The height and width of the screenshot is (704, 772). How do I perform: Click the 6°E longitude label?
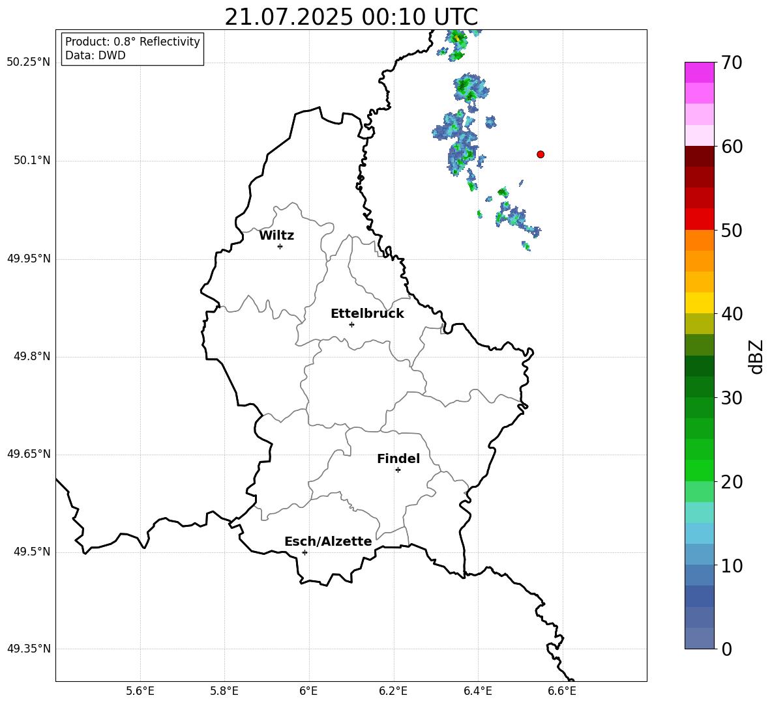coord(308,692)
